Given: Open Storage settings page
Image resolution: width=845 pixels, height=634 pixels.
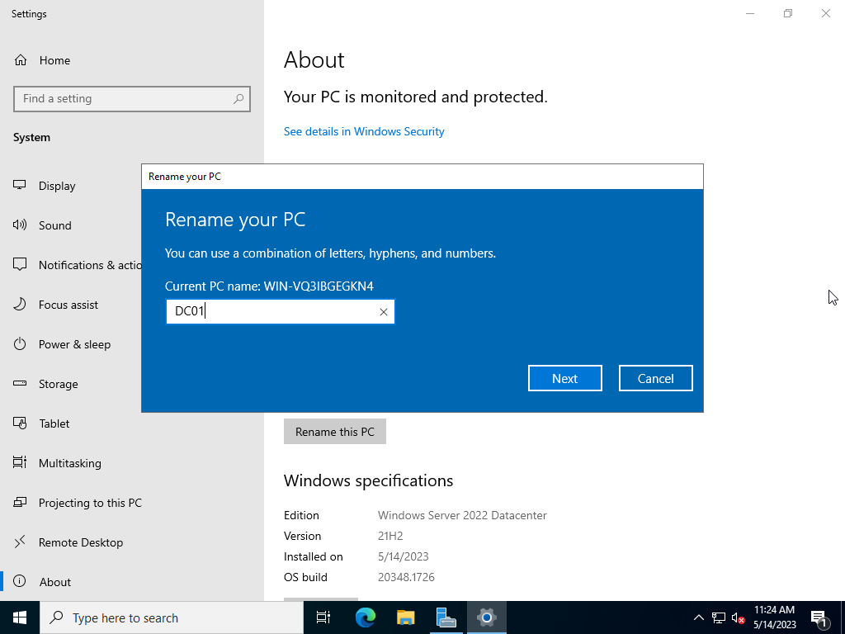Looking at the screenshot, I should pos(59,384).
